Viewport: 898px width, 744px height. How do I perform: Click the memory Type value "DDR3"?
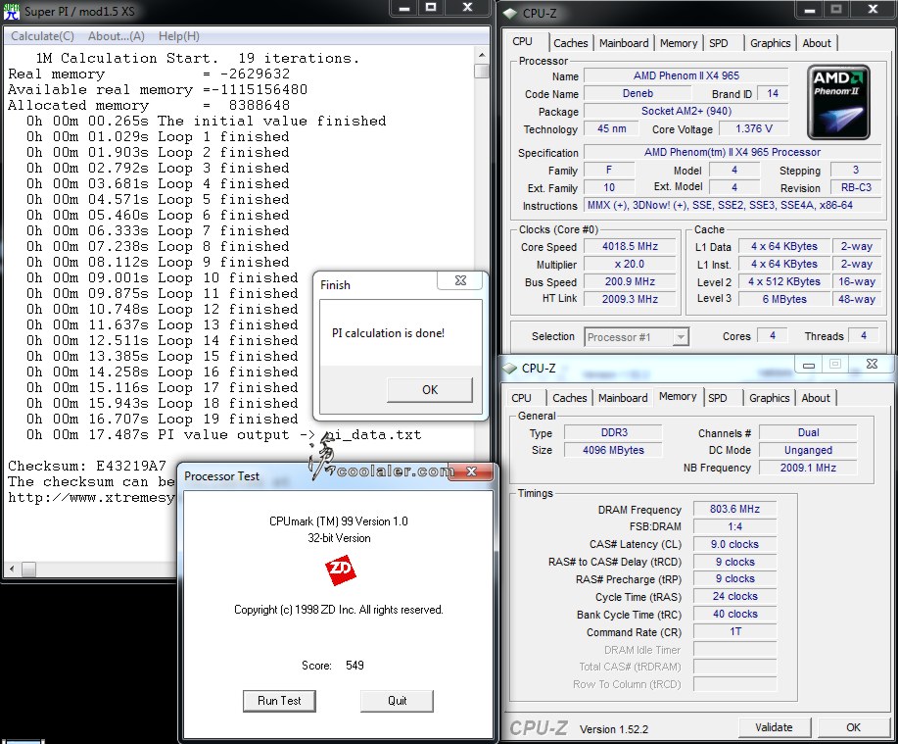pos(613,432)
